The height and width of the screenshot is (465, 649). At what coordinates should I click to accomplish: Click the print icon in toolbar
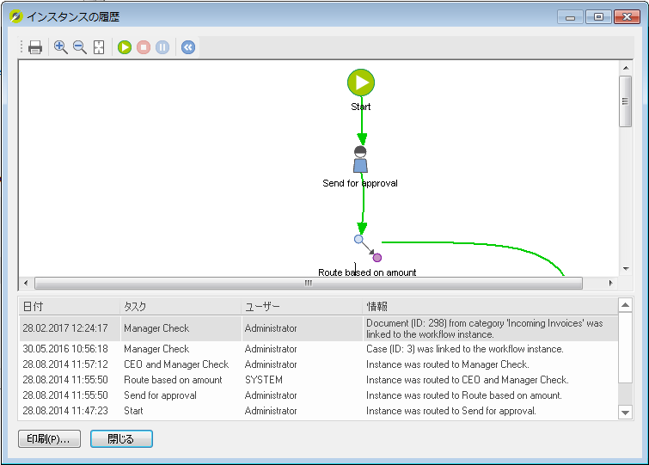coord(35,47)
